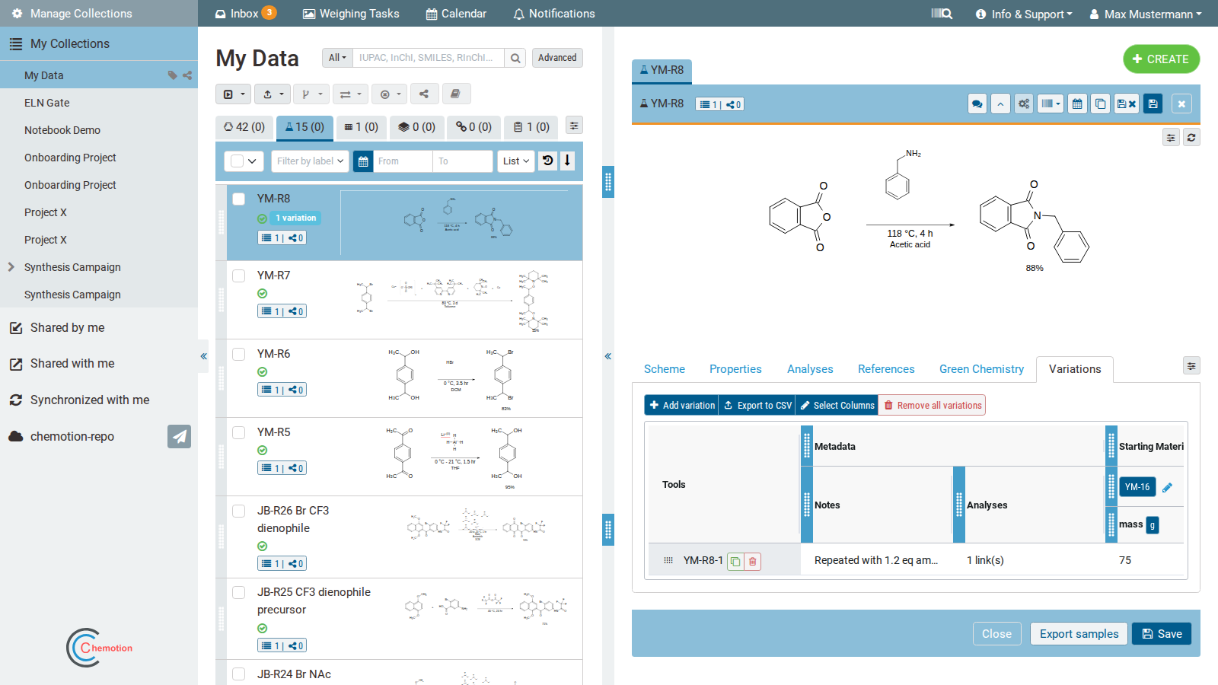Duplicate variation YM-R8-1 with copy icon
The image size is (1218, 685).
pos(735,562)
